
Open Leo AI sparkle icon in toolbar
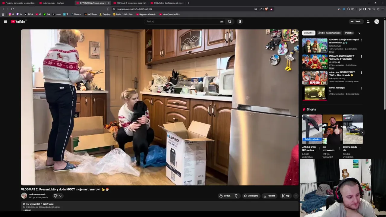(x=373, y=9)
